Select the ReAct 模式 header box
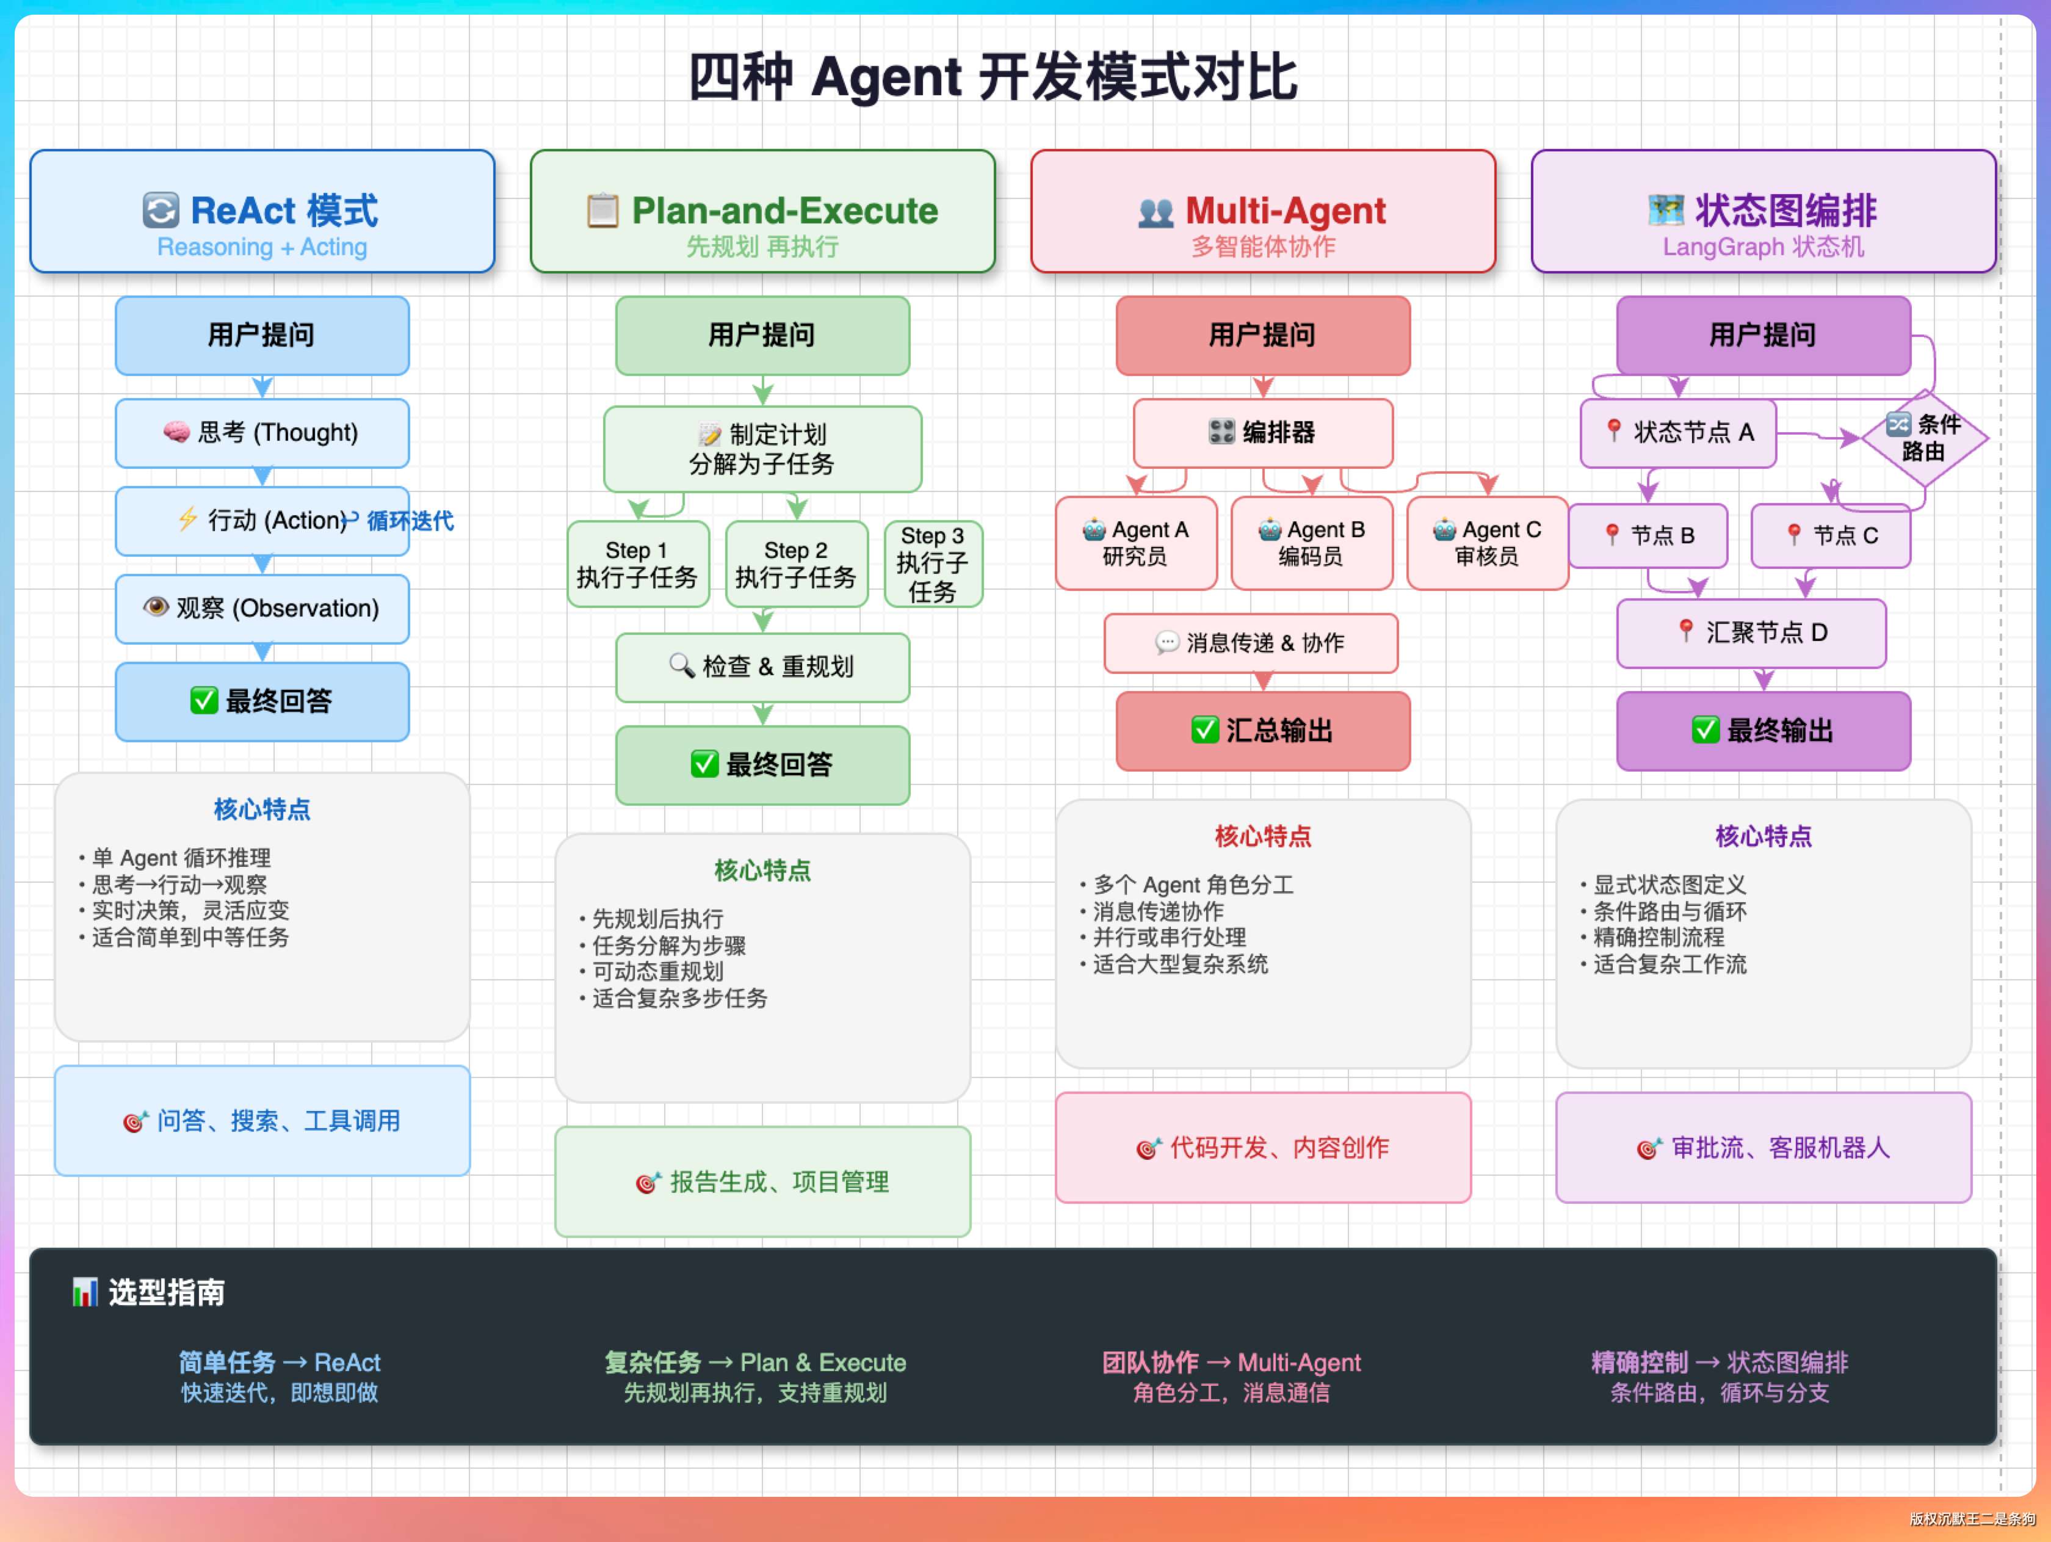 262,211
